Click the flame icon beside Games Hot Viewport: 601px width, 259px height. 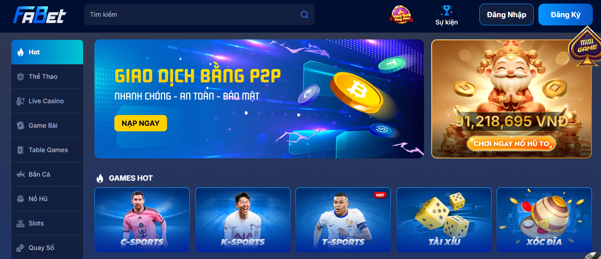coord(100,178)
